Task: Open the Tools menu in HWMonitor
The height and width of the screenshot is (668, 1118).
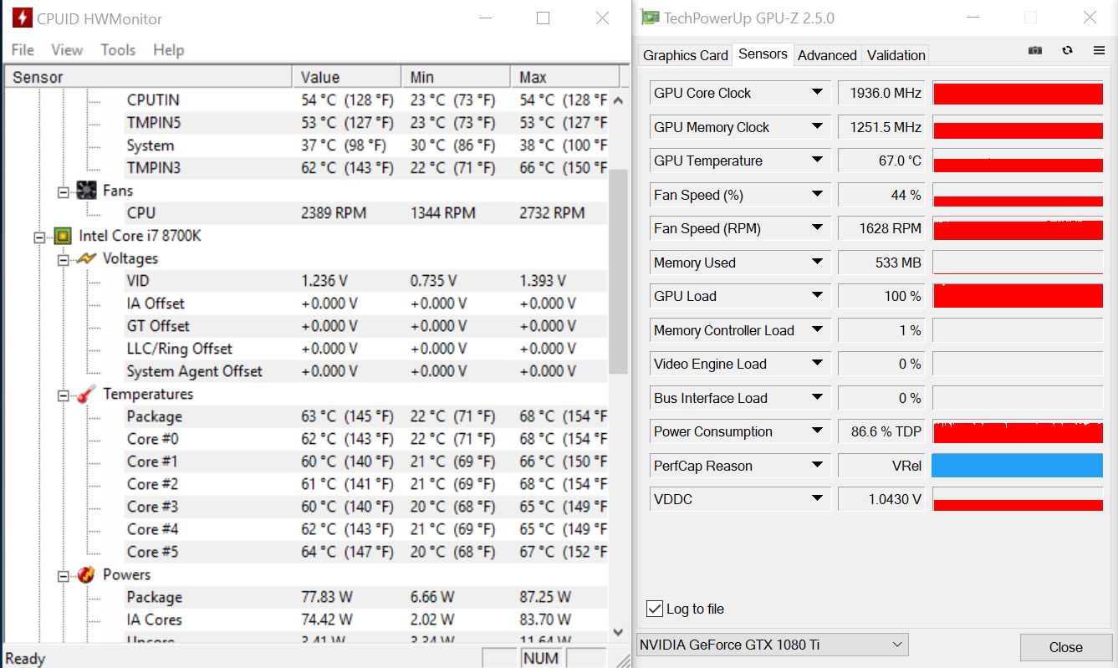Action: click(x=118, y=50)
